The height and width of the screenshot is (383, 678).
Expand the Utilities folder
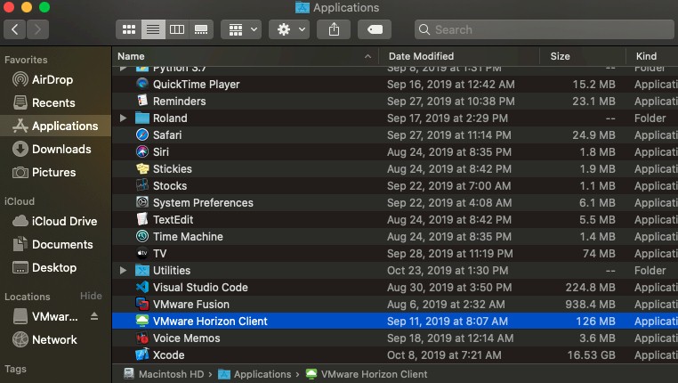pyautogui.click(x=124, y=270)
